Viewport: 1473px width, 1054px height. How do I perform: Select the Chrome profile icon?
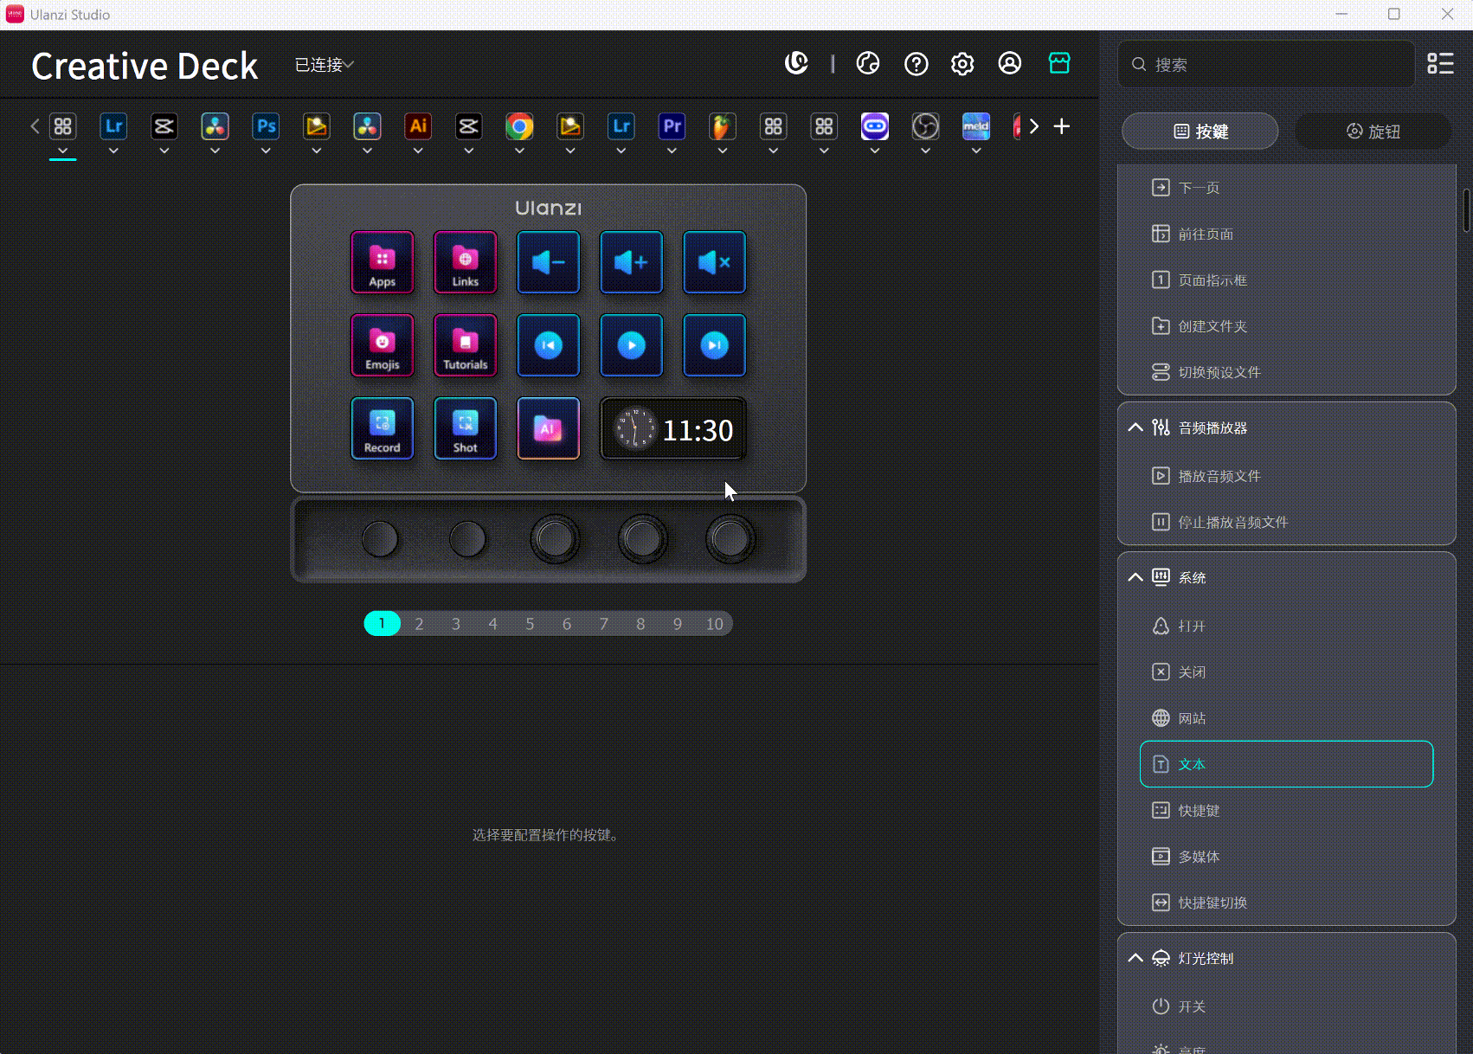(x=519, y=127)
